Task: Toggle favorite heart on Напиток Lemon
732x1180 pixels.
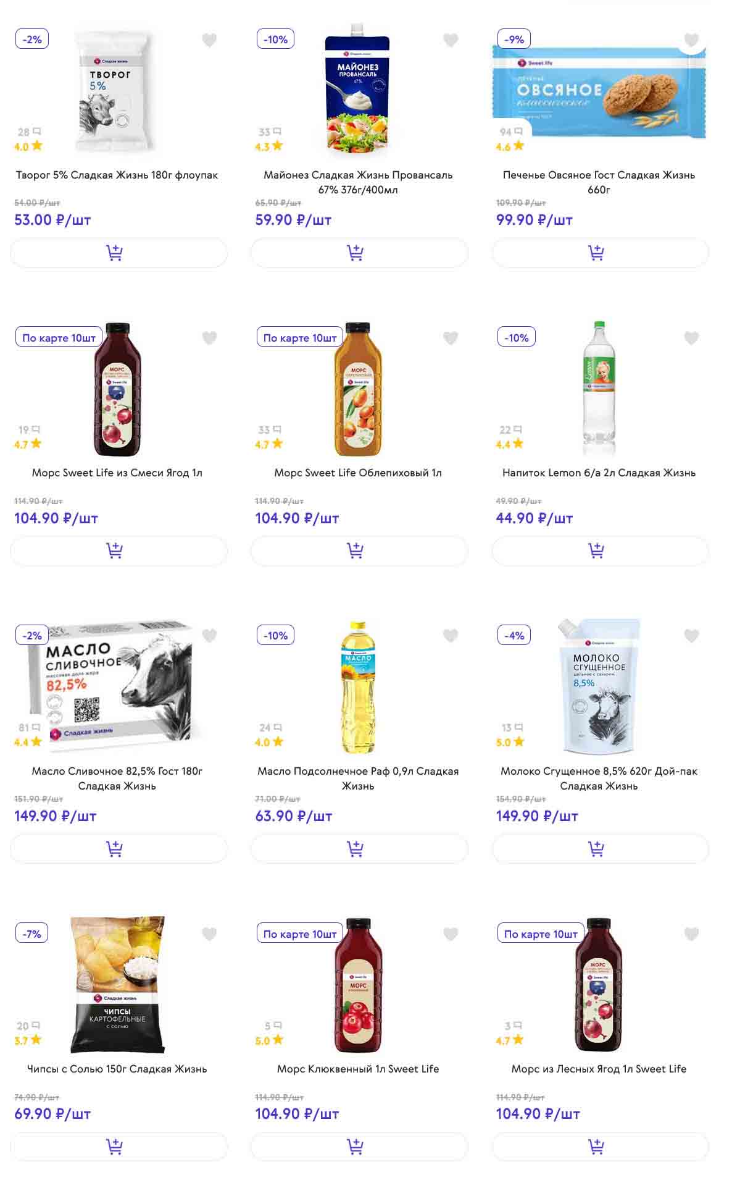Action: 691,338
